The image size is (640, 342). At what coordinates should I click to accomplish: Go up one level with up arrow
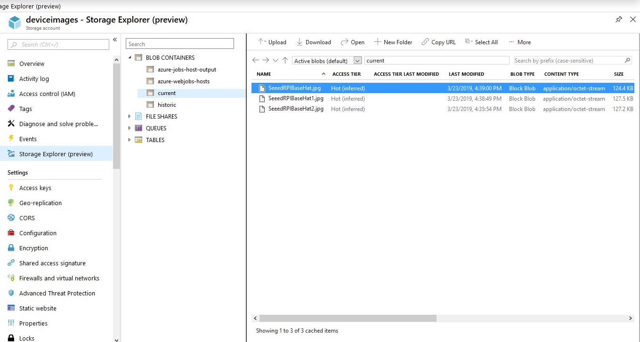coord(285,60)
